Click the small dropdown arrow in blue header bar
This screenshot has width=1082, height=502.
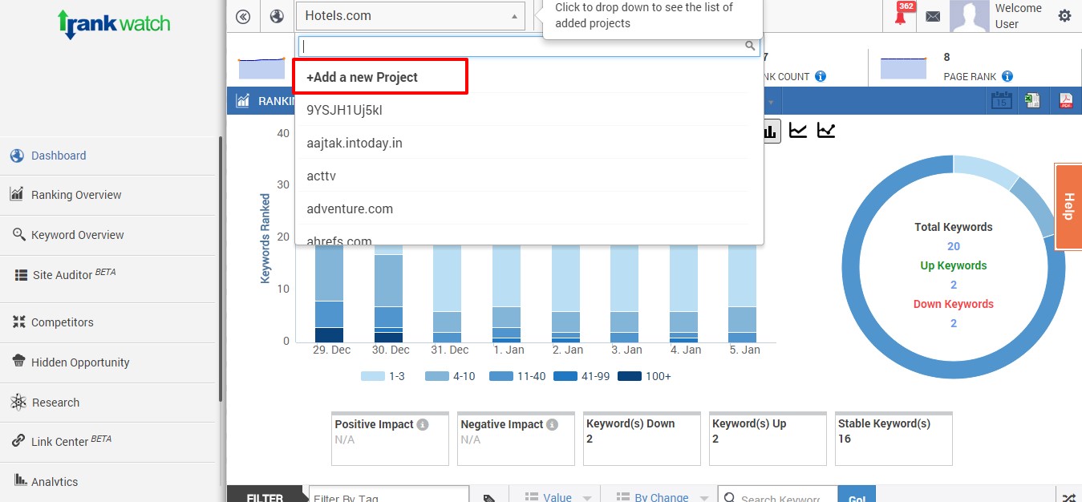coord(772,102)
